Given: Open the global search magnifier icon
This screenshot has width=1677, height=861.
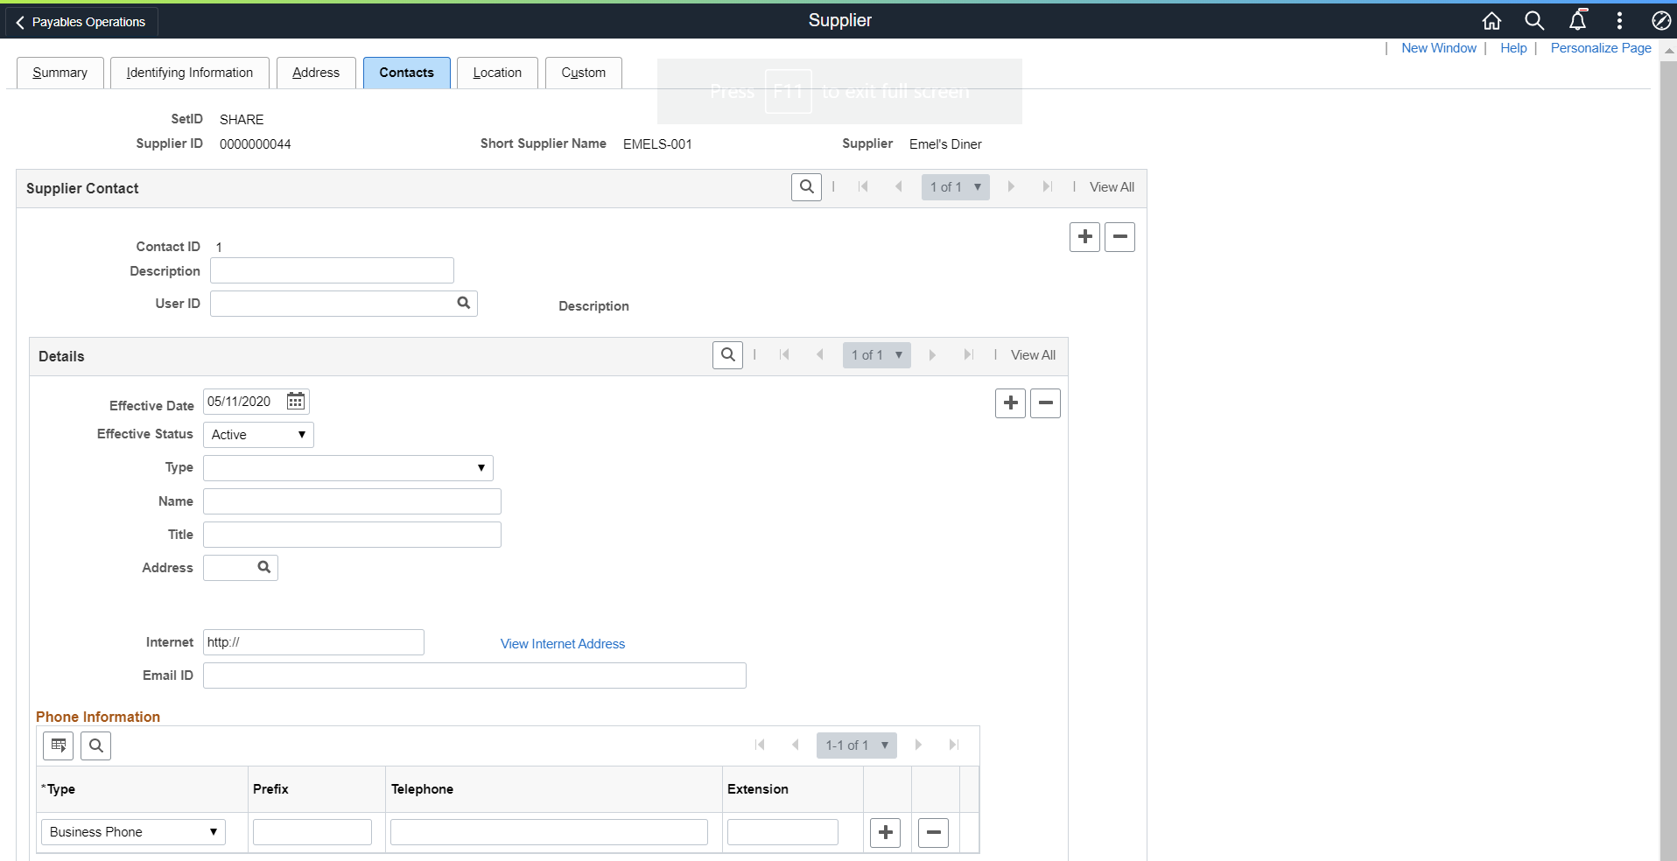Looking at the screenshot, I should click(1534, 21).
